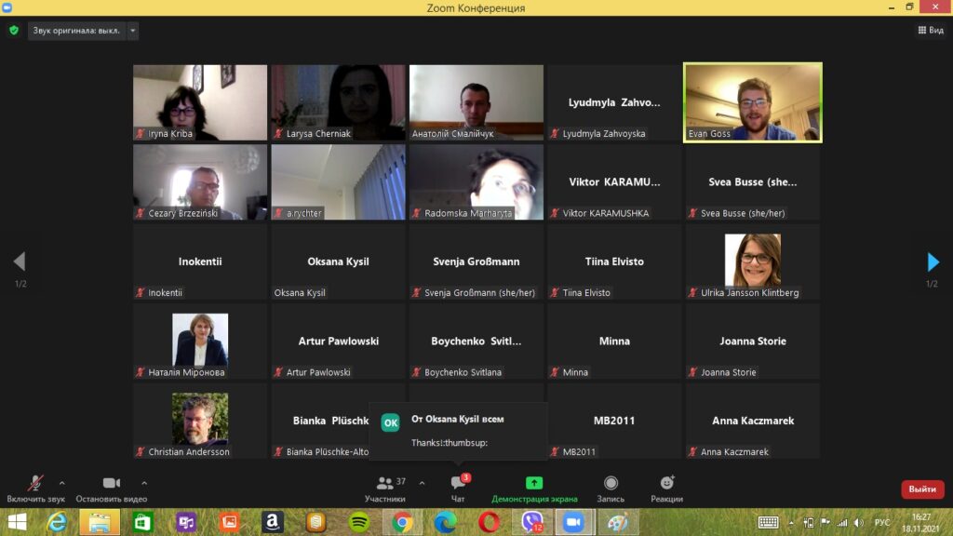Screen dimensions: 953x536
Task: Click the Запись record button
Action: click(x=611, y=488)
